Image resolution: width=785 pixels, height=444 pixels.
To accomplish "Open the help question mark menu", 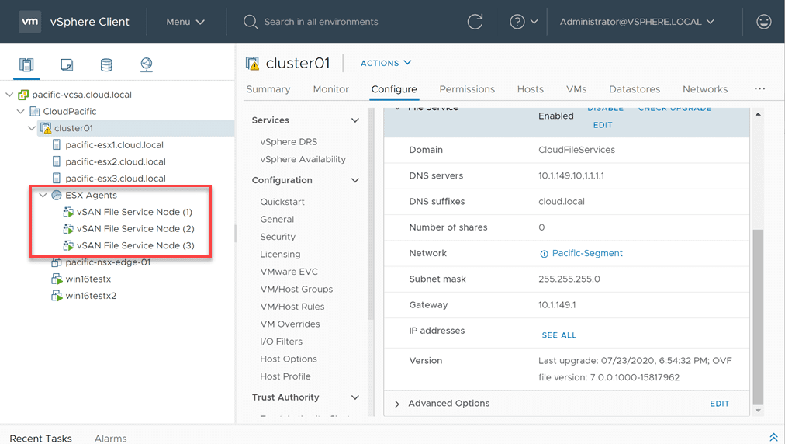I will tap(523, 22).
